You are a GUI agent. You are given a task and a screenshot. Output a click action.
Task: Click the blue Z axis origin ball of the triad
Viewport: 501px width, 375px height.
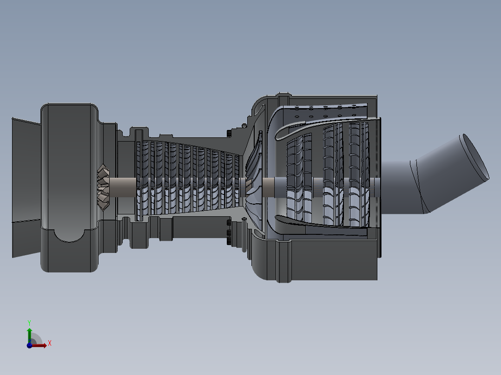[x=29, y=345]
